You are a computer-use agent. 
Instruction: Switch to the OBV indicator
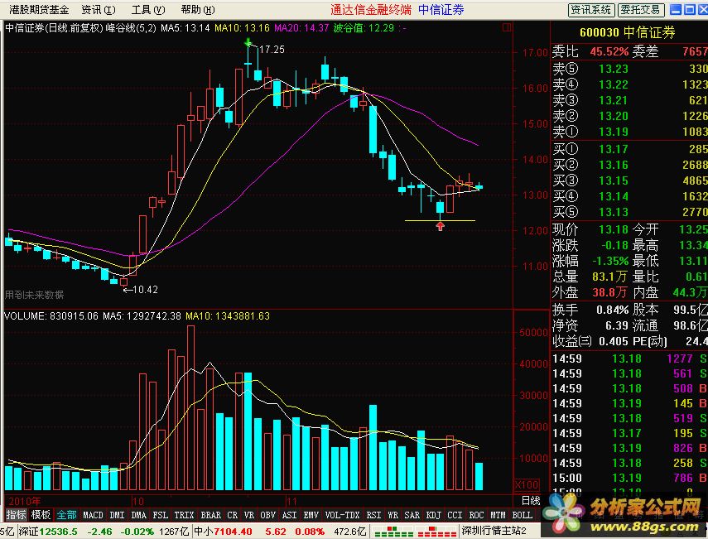(267, 515)
